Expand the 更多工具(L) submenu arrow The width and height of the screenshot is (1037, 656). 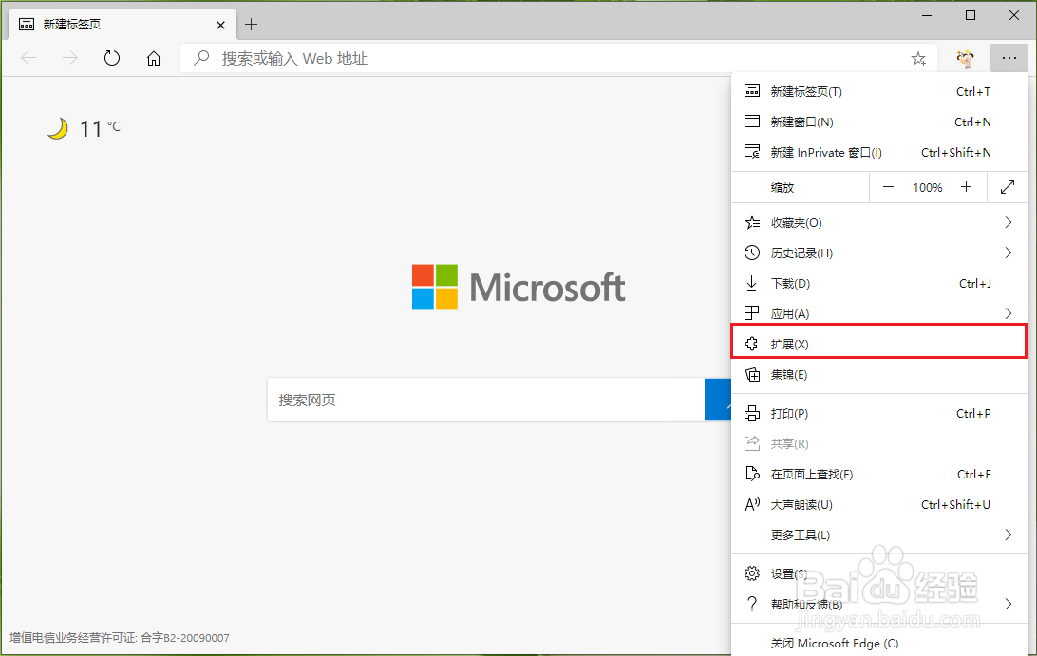pyautogui.click(x=1008, y=534)
